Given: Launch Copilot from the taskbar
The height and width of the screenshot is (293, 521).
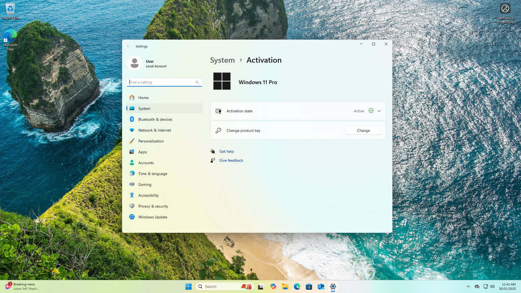Looking at the screenshot, I should pyautogui.click(x=273, y=286).
